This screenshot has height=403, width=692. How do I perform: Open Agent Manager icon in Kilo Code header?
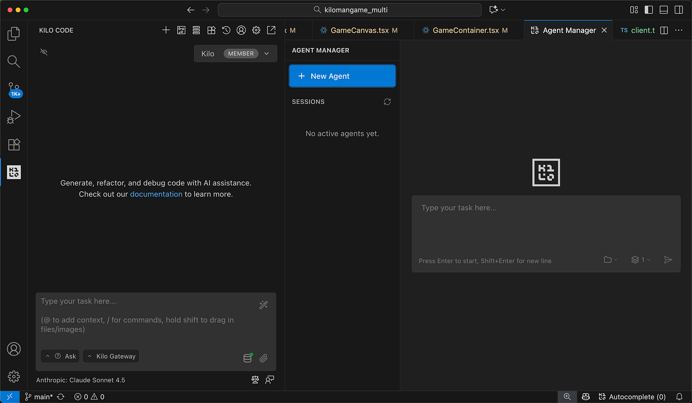(x=181, y=30)
